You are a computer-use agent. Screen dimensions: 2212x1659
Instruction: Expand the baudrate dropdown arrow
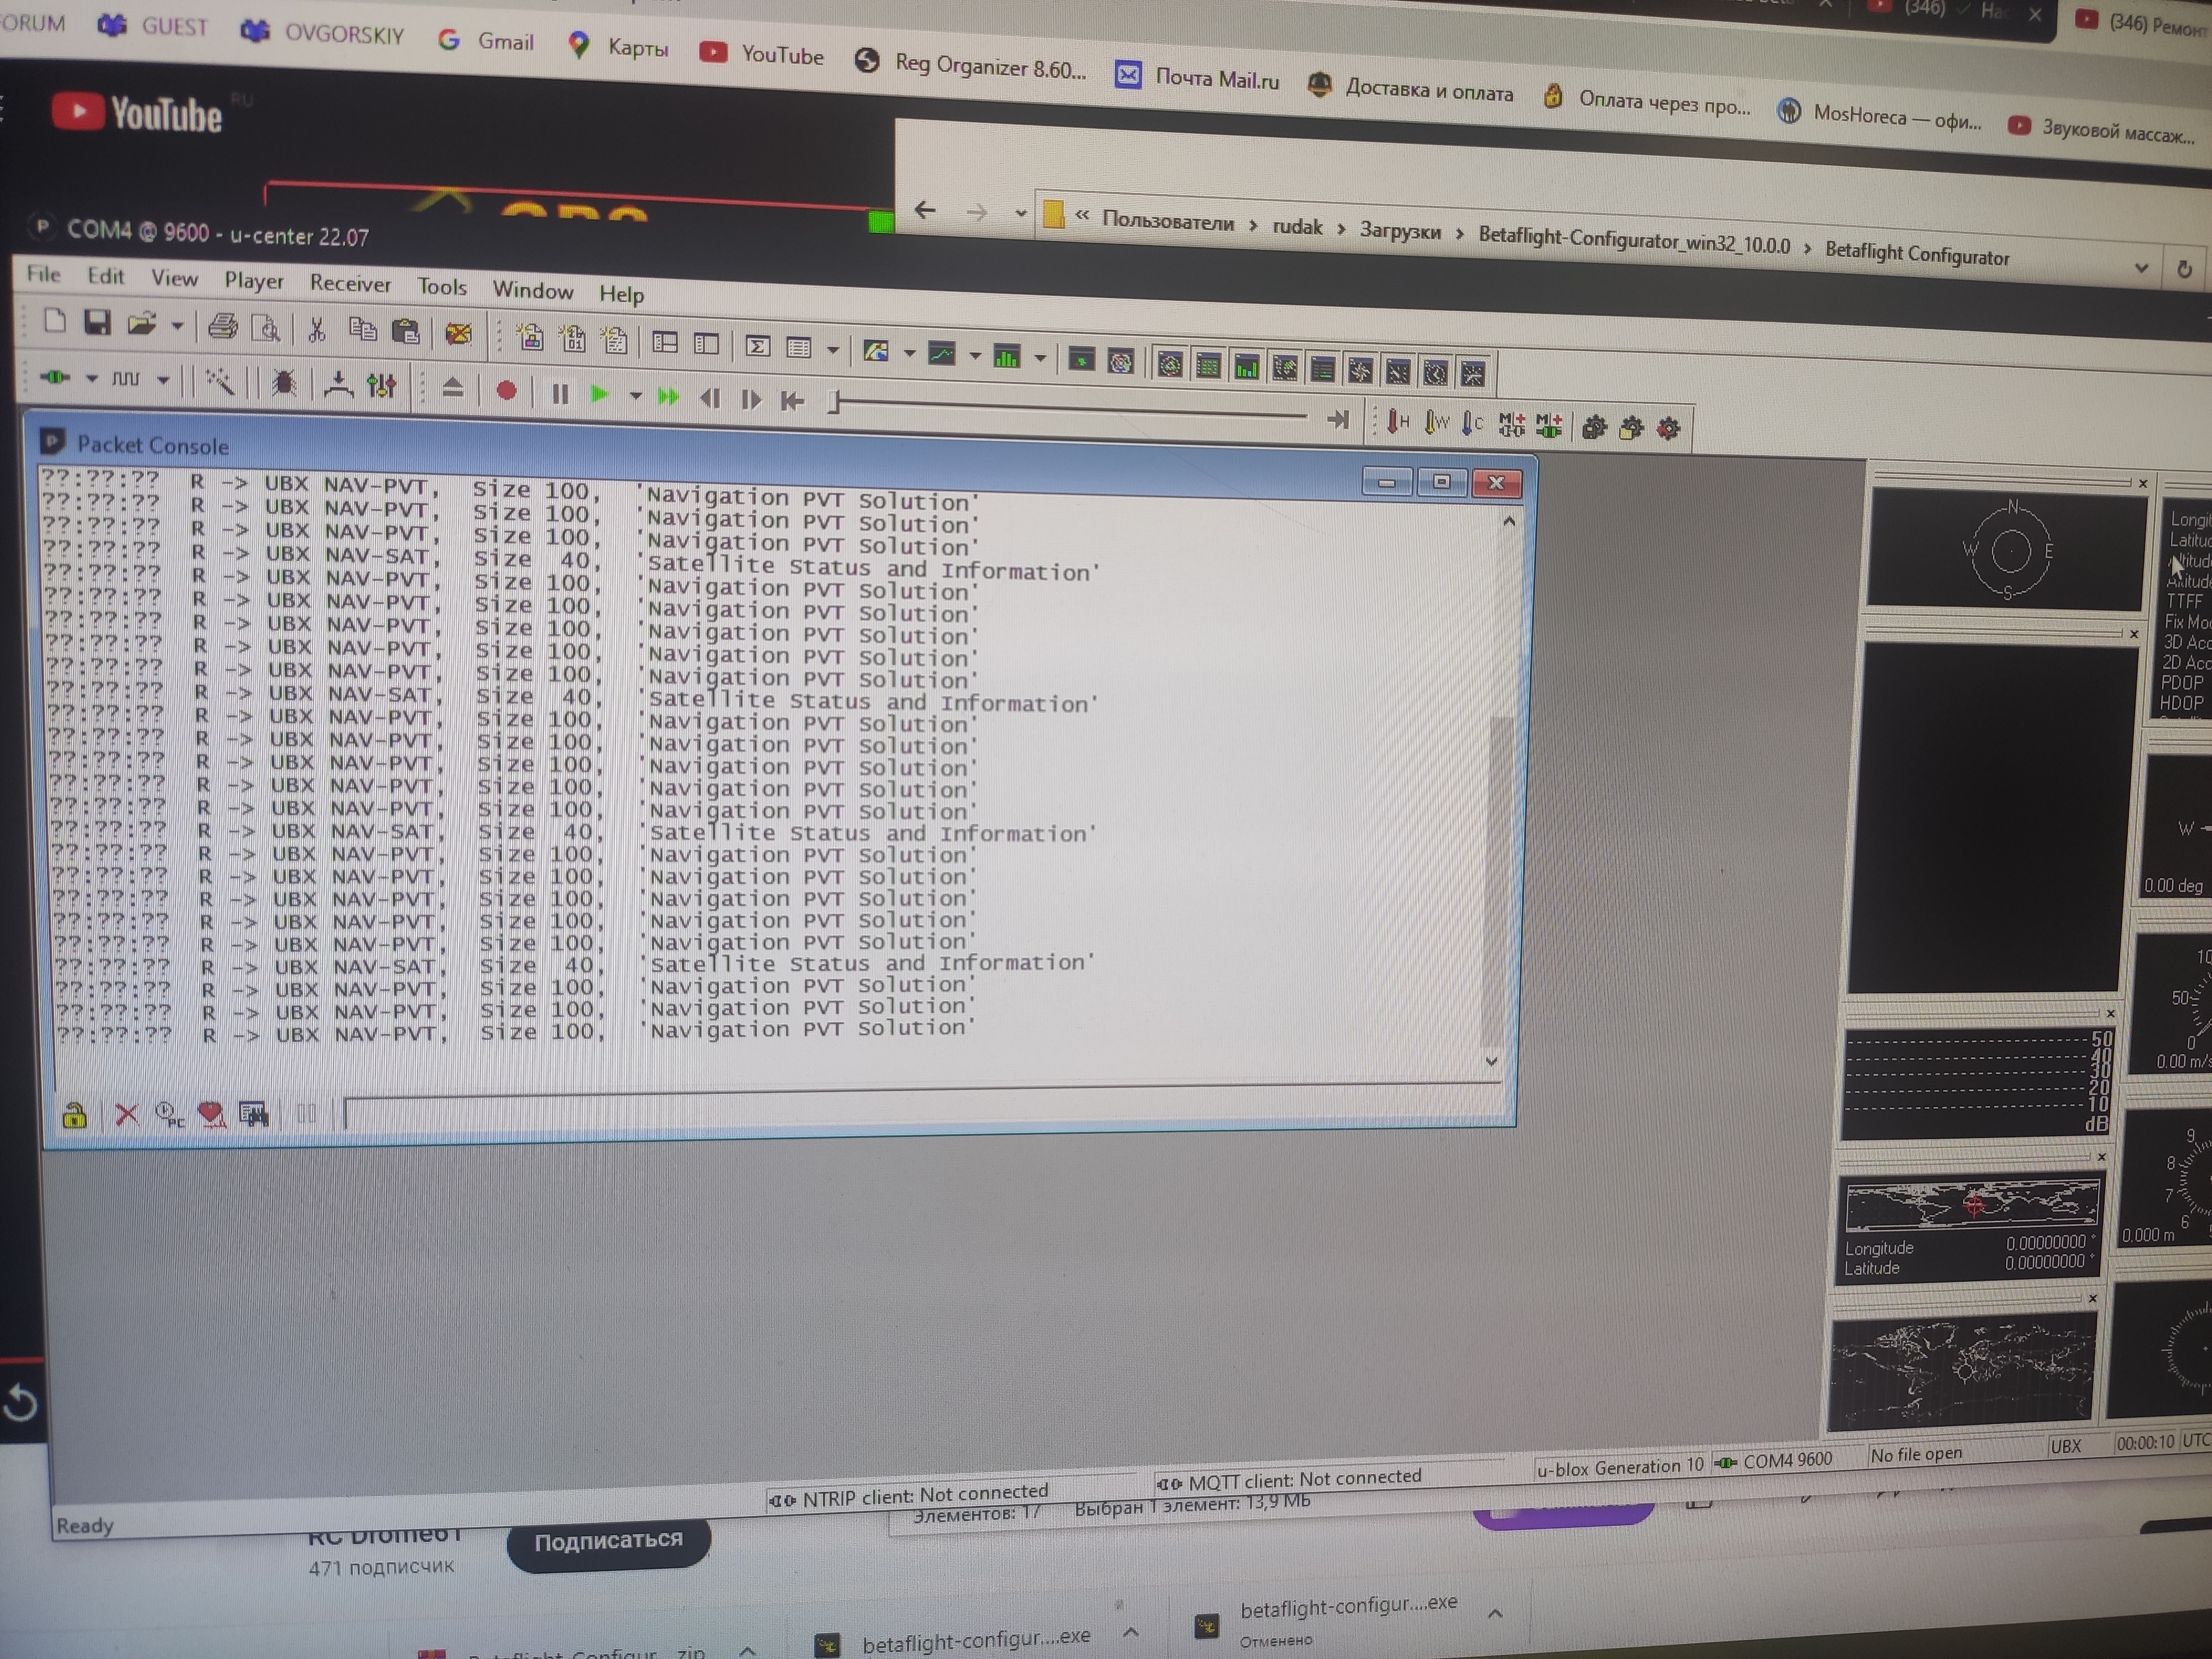point(162,380)
